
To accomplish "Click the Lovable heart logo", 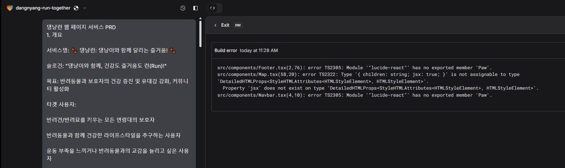I will click(x=10, y=8).
